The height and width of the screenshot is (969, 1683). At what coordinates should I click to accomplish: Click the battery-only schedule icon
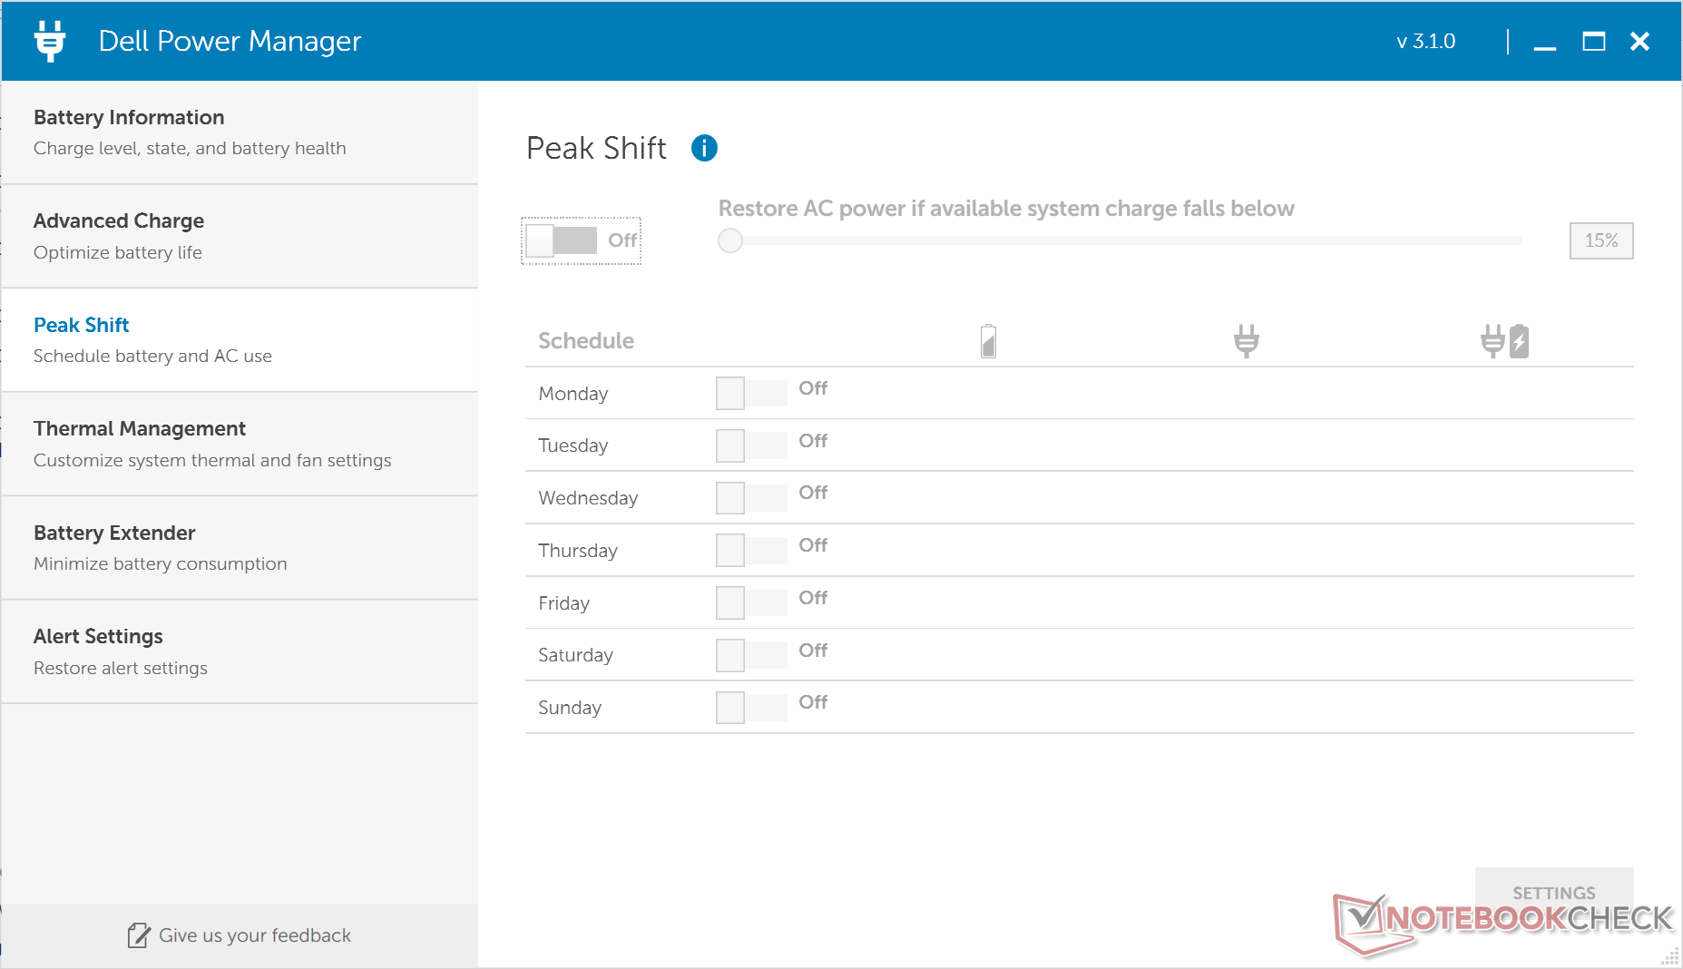click(988, 341)
